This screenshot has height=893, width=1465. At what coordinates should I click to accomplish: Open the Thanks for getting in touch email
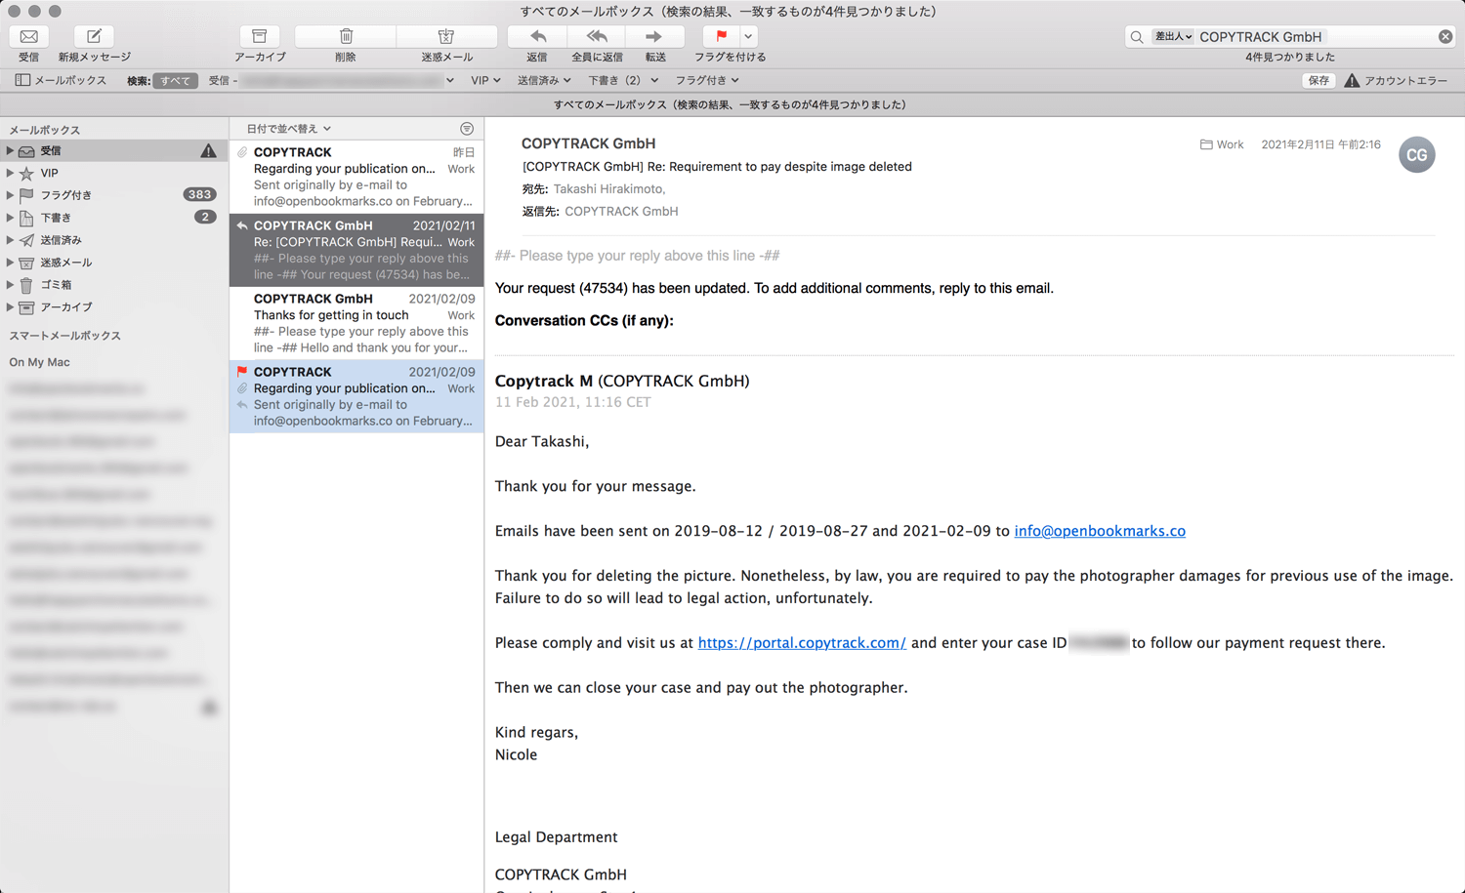(x=356, y=323)
